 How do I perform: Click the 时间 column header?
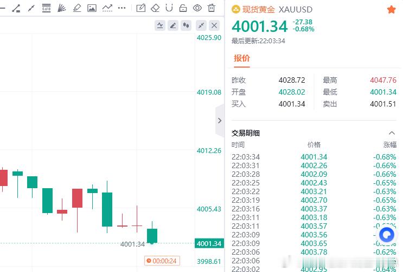[238, 145]
